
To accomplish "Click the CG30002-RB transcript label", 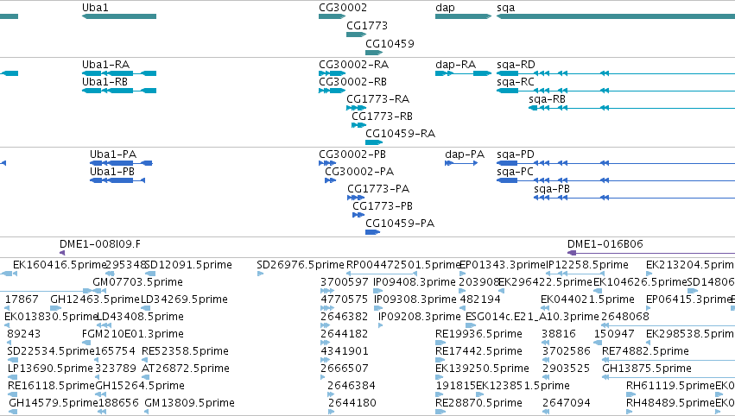I will pos(353,82).
